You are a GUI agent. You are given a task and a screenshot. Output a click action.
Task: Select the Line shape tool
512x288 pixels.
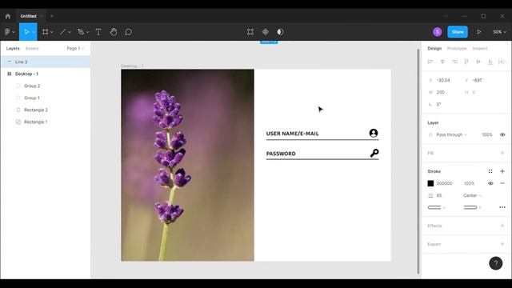(x=62, y=32)
